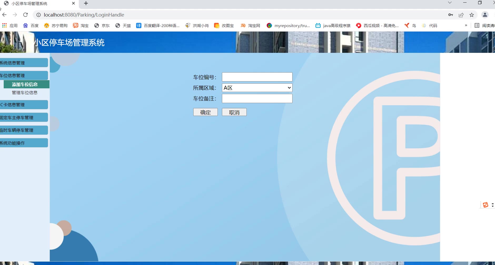Open the 京东 bookmark
This screenshot has width=495, height=265.
102,26
